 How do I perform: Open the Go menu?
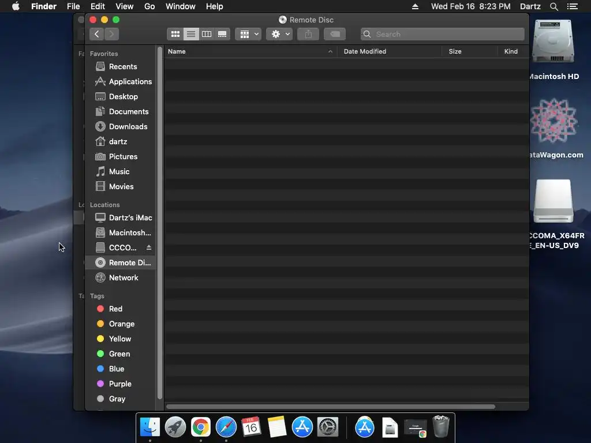(x=149, y=6)
